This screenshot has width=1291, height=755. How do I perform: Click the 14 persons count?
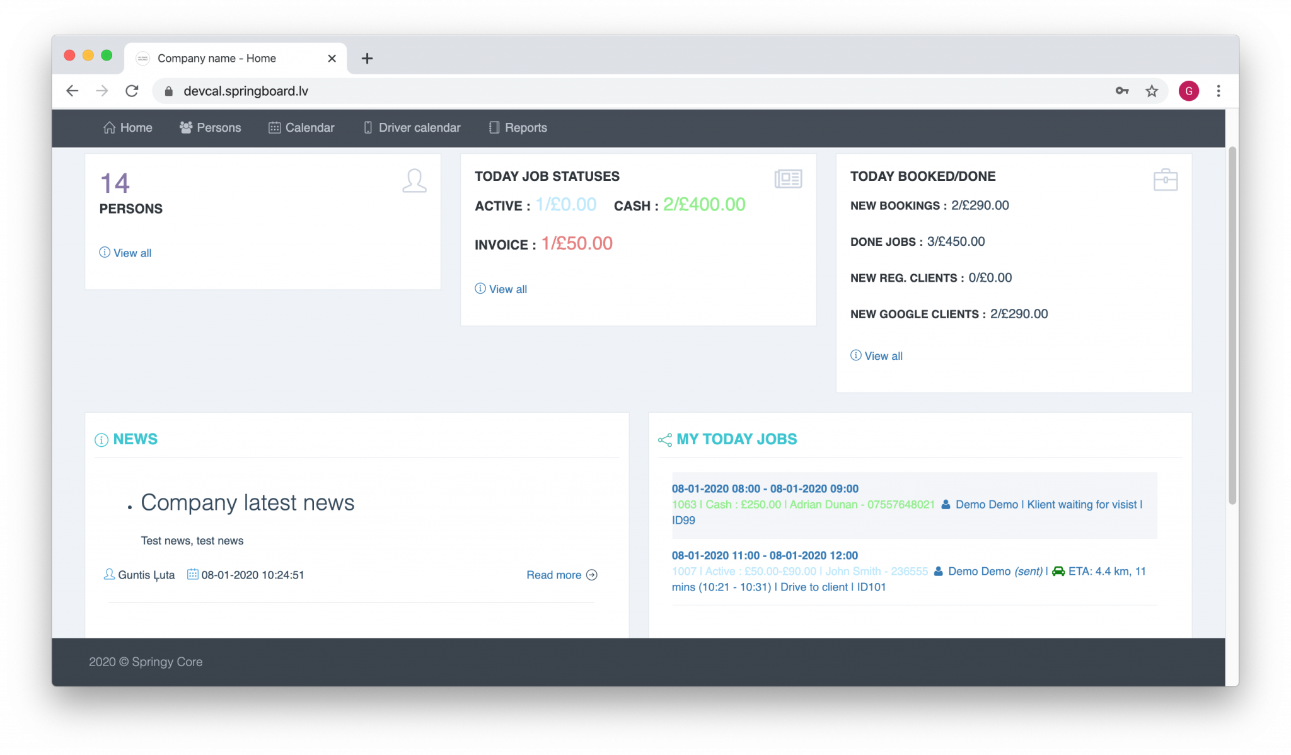click(x=115, y=183)
